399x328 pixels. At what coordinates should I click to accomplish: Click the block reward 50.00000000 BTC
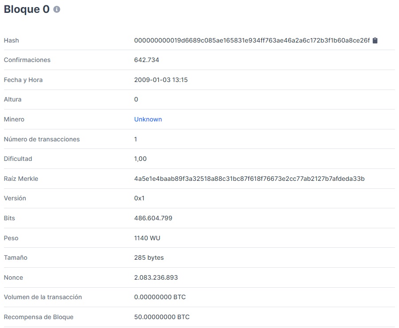coord(162,317)
